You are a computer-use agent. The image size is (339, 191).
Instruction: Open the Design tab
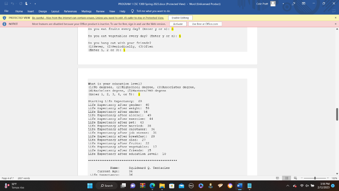click(43, 11)
